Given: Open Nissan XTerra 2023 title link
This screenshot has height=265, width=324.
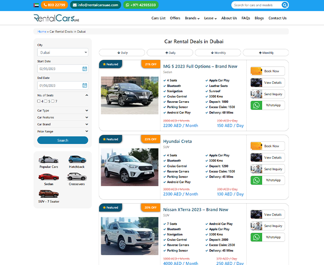Looking at the screenshot, I should tap(196, 210).
